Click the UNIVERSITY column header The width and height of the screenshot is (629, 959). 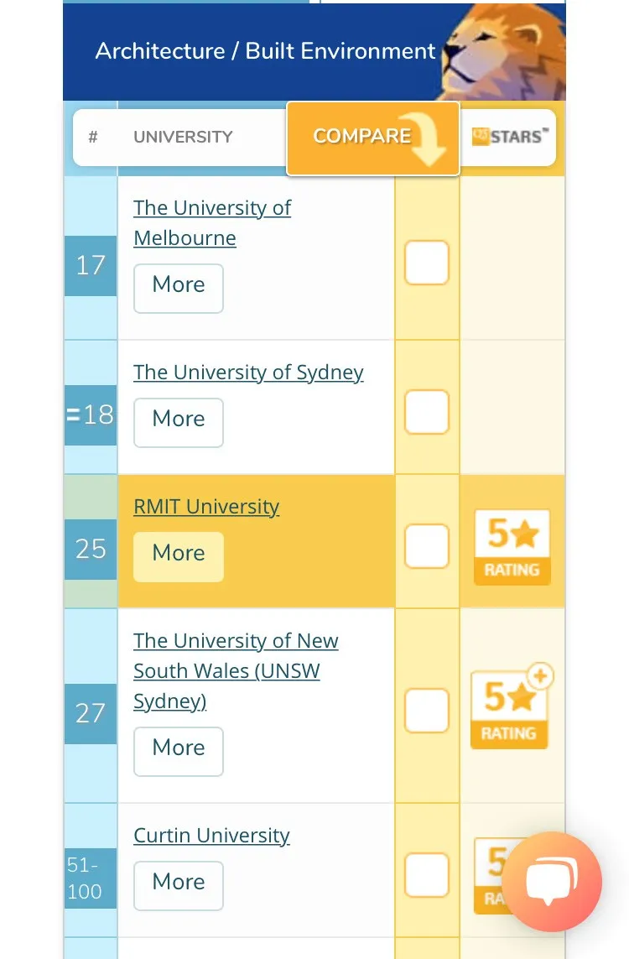pos(183,137)
